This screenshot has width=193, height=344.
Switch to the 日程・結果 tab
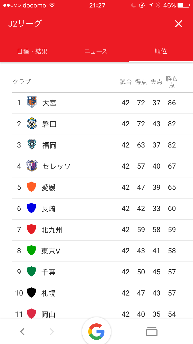click(x=32, y=51)
